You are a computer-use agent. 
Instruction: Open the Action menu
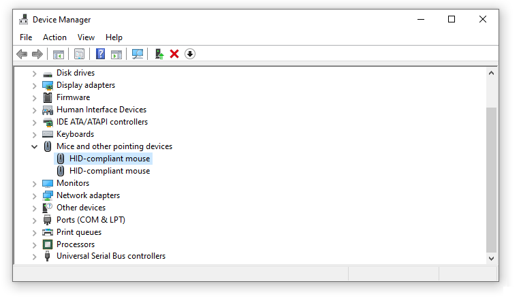54,37
